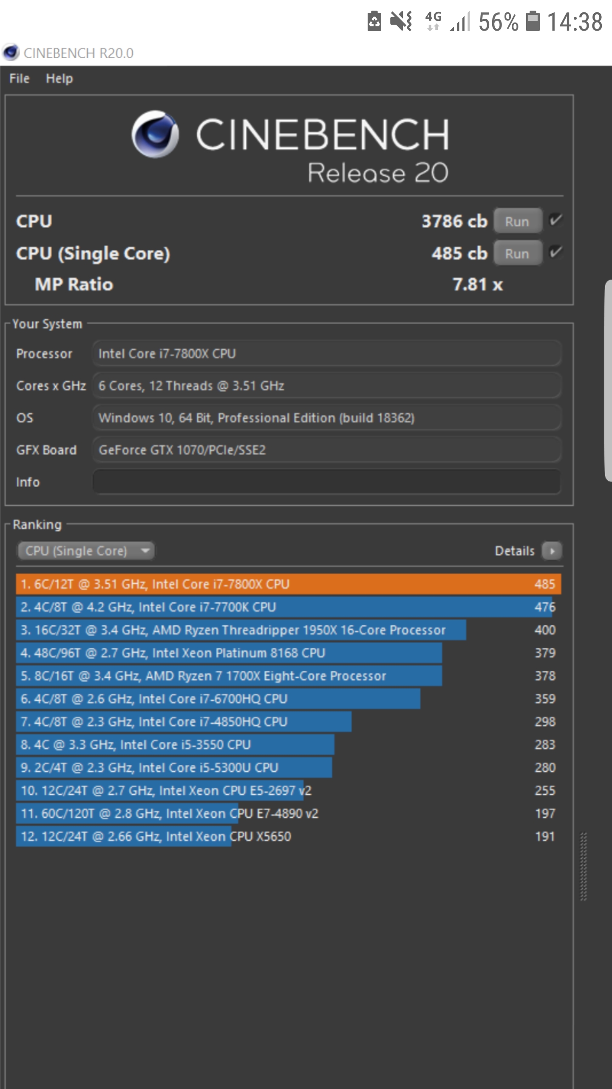Enable the checkmark next to CPU Run button
Screen dimensions: 612x1089
(556, 221)
